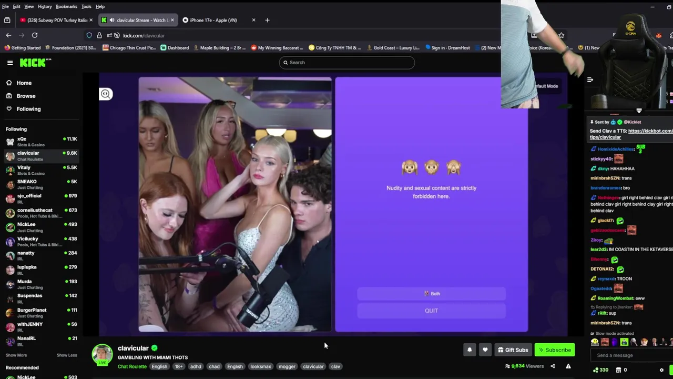Follow the channel with the heart button
The image size is (673, 379).
[485, 350]
